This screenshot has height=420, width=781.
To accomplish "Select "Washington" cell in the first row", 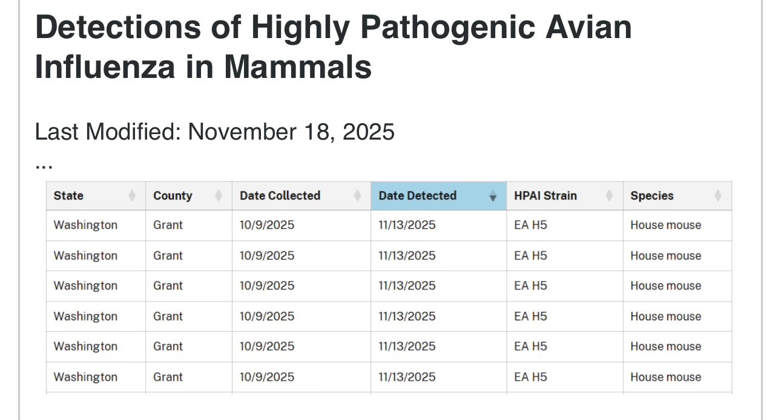I will click(x=85, y=225).
